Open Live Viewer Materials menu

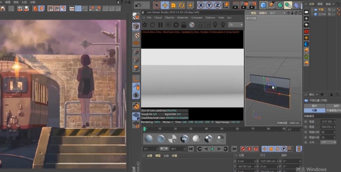(183, 18)
